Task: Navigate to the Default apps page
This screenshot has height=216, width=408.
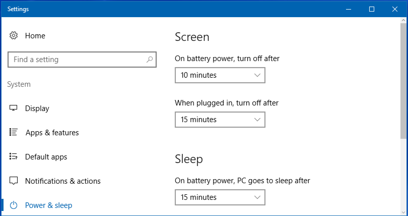Action: (46, 156)
